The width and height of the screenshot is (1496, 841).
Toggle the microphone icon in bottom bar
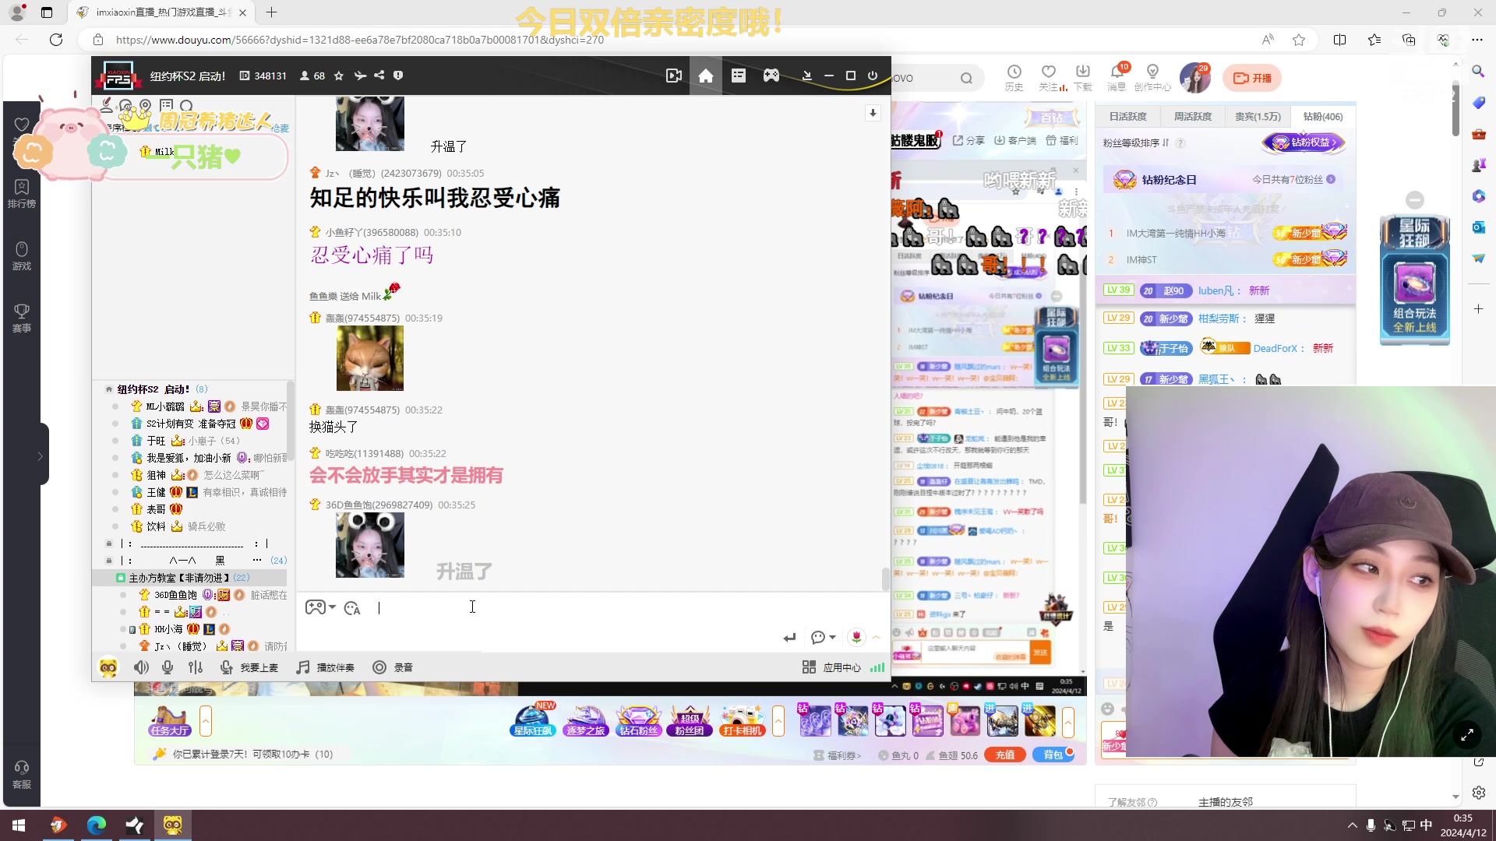[167, 667]
